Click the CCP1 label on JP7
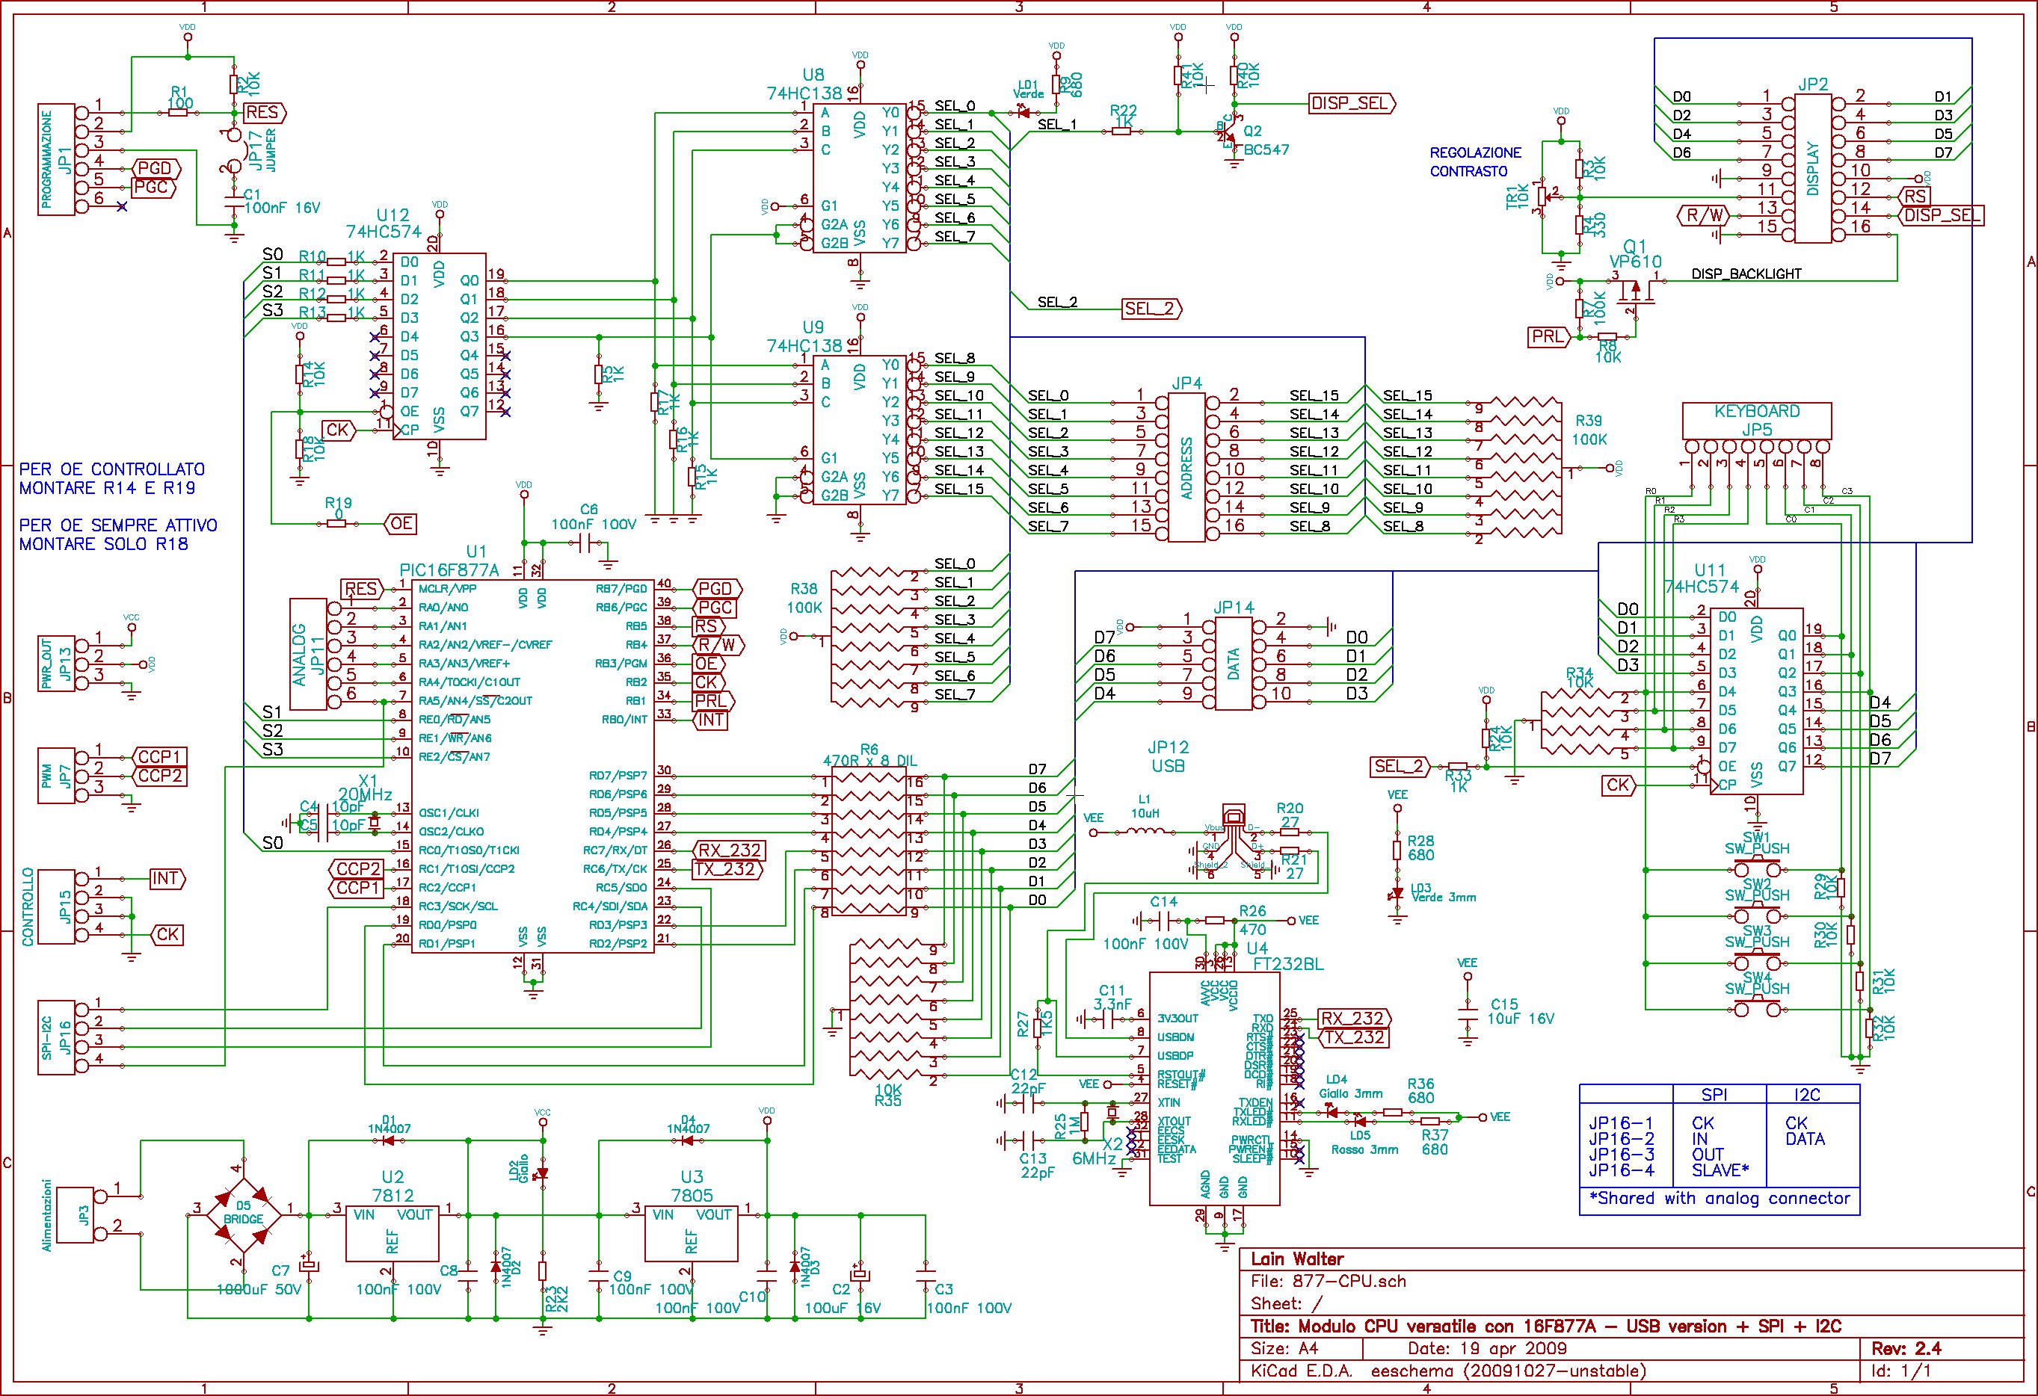This screenshot has height=1396, width=2038. (x=158, y=756)
